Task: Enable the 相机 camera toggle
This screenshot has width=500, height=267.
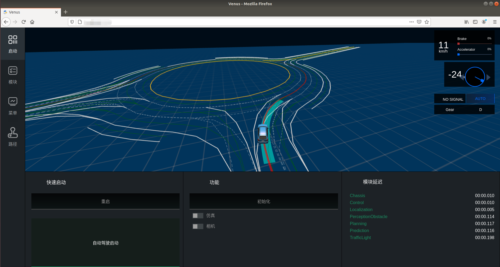Action: pos(197,227)
